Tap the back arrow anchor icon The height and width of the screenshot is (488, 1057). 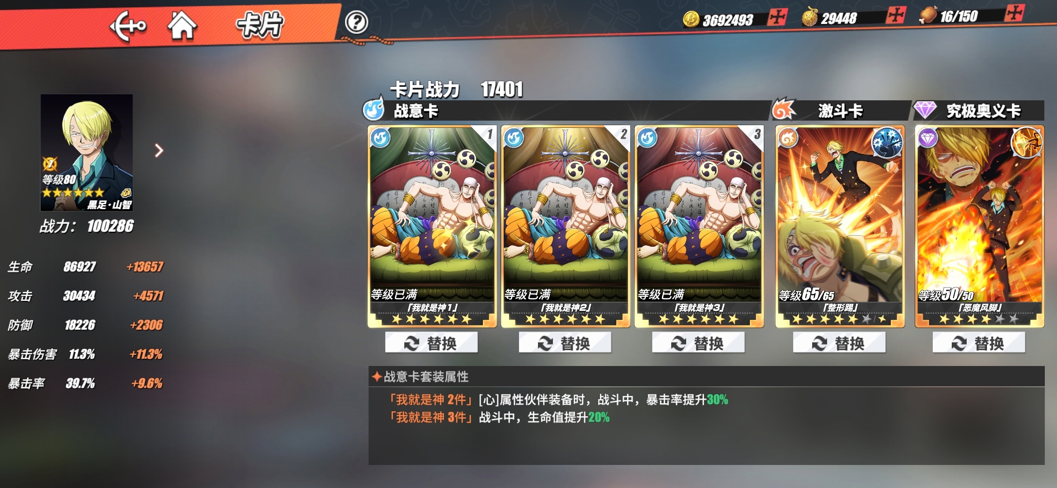128,26
